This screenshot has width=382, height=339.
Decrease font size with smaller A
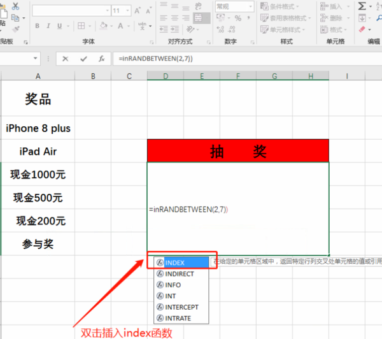tap(148, 11)
